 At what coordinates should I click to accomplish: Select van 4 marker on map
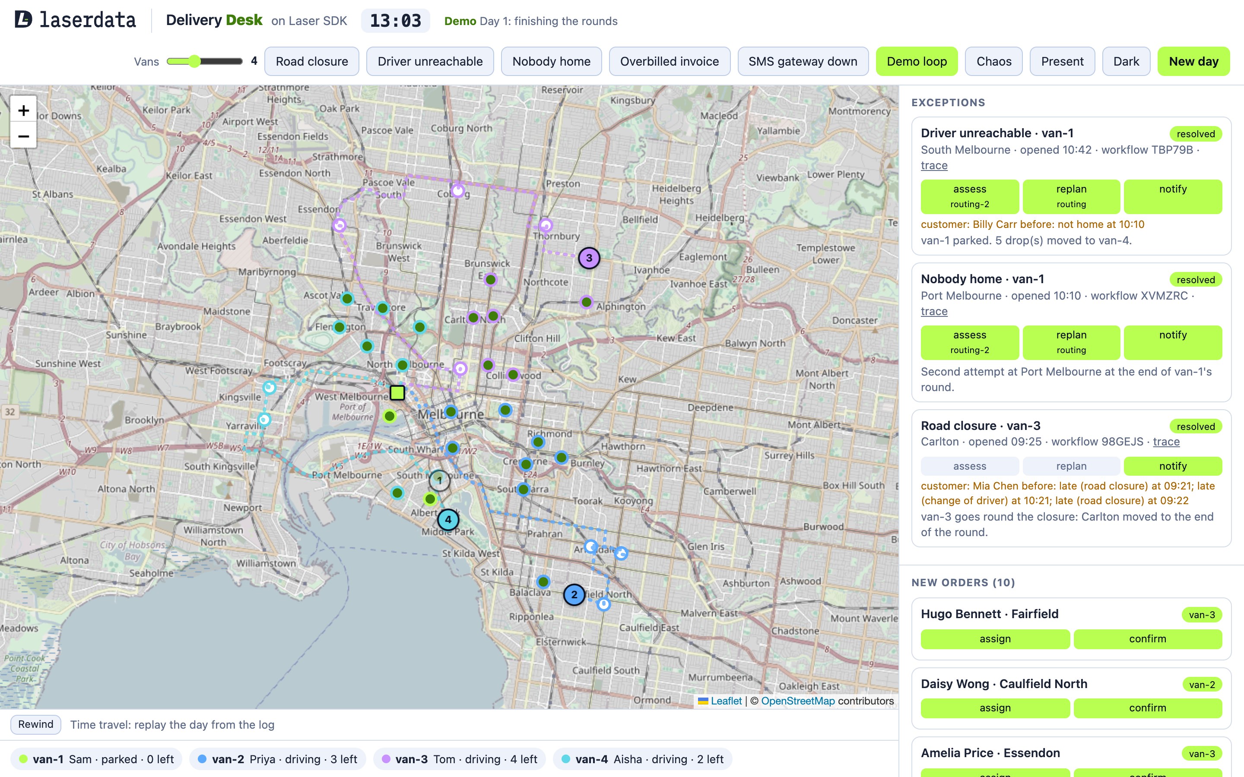(x=448, y=520)
